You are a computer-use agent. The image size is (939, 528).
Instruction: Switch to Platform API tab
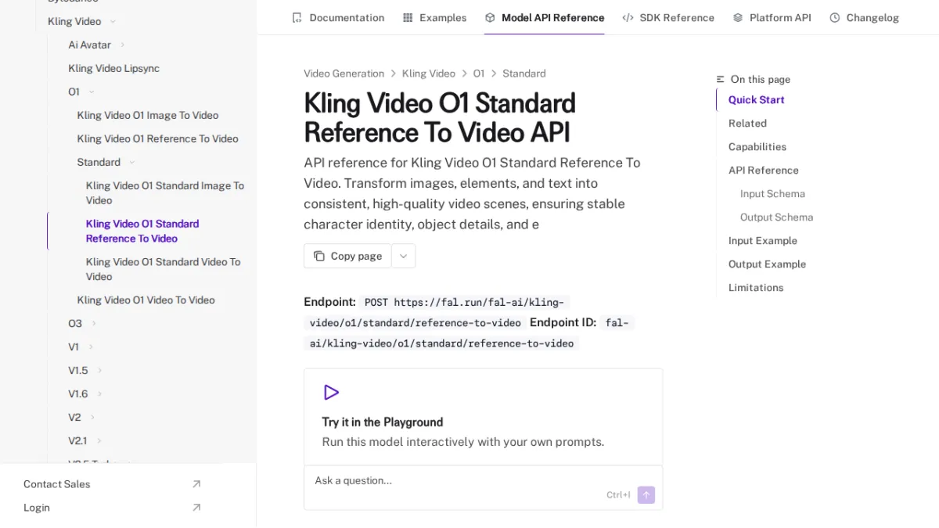[x=772, y=17]
